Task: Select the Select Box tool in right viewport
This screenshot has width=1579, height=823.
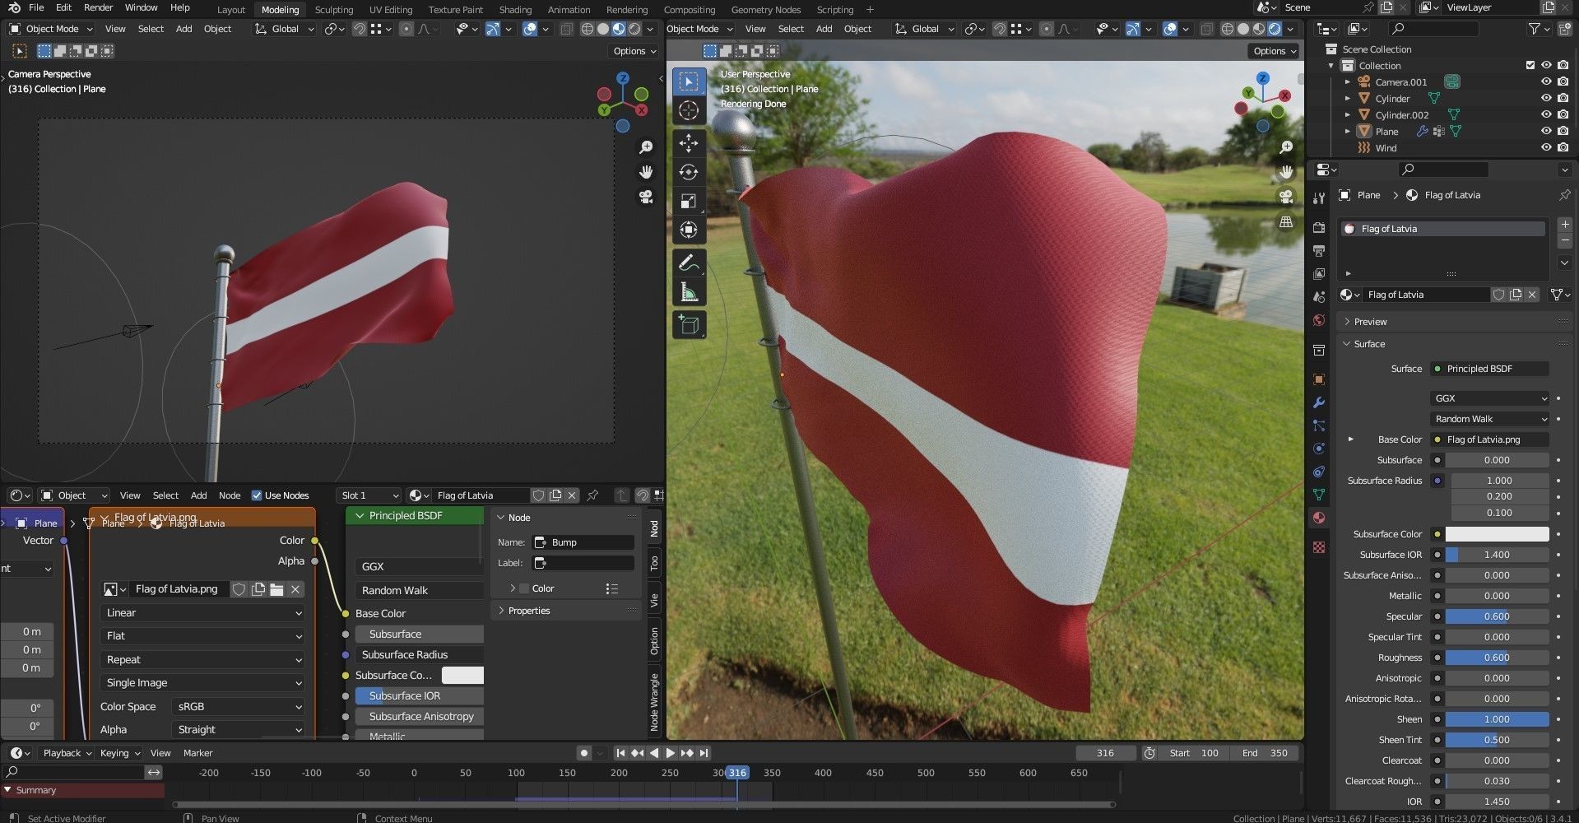Action: point(689,81)
